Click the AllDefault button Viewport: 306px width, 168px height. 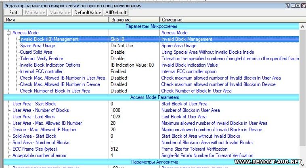[x=116, y=13]
